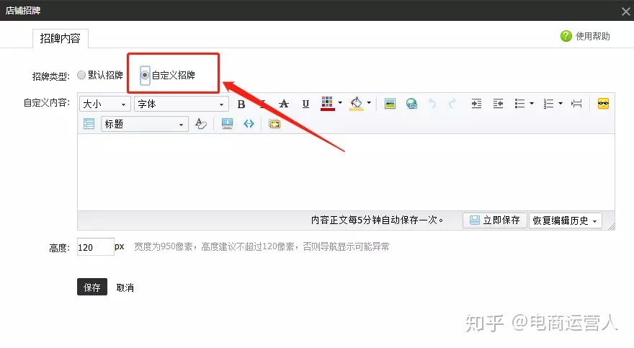Screen dimensions: 634x348
Task: Select the 自定义招牌 radio option
Action: (x=146, y=75)
